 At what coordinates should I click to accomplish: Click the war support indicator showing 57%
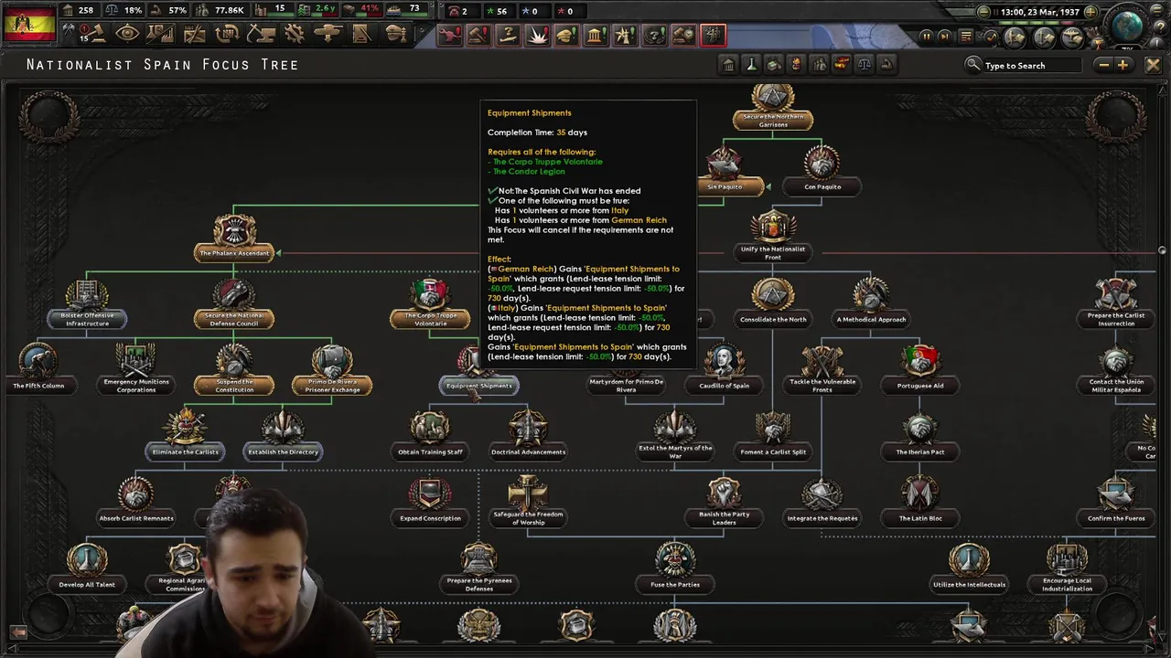point(169,10)
